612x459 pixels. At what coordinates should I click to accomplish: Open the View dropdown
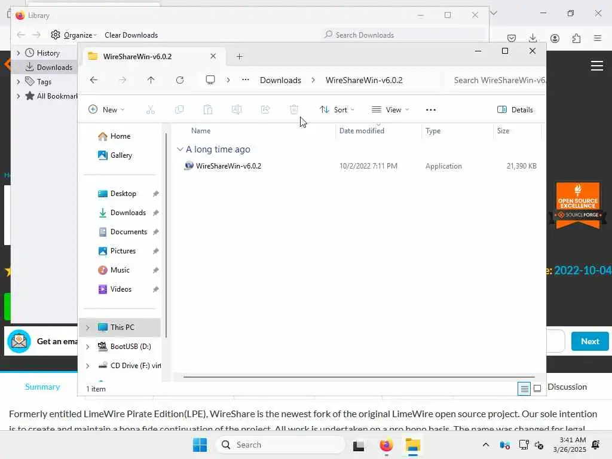[x=390, y=110]
